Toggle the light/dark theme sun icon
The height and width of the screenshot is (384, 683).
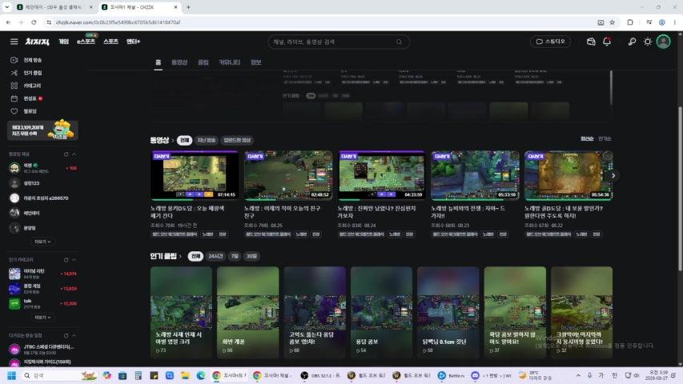point(647,42)
